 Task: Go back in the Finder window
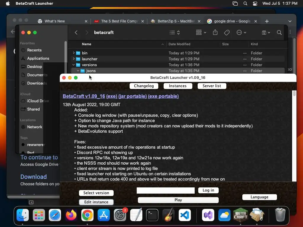[x=76, y=33]
